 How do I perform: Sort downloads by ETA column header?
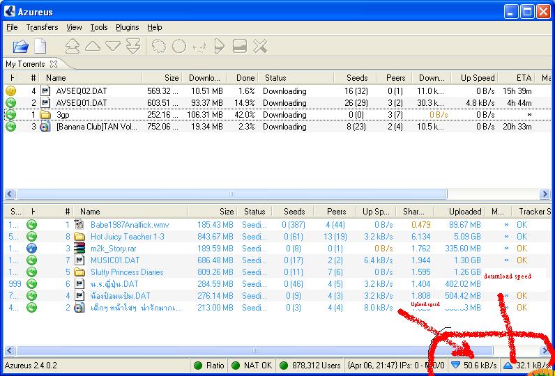coord(517,78)
